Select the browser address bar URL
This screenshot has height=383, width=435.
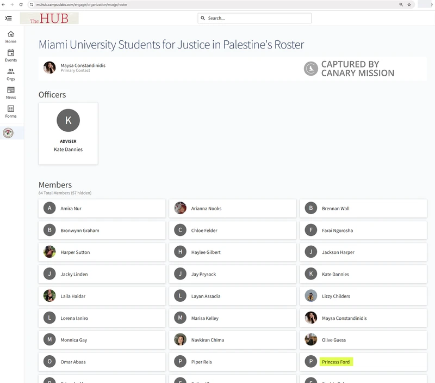coord(82,4)
